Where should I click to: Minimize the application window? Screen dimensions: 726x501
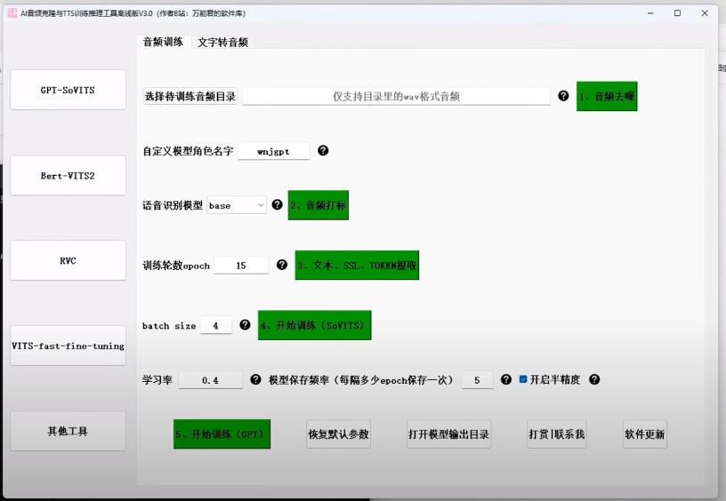tap(650, 13)
